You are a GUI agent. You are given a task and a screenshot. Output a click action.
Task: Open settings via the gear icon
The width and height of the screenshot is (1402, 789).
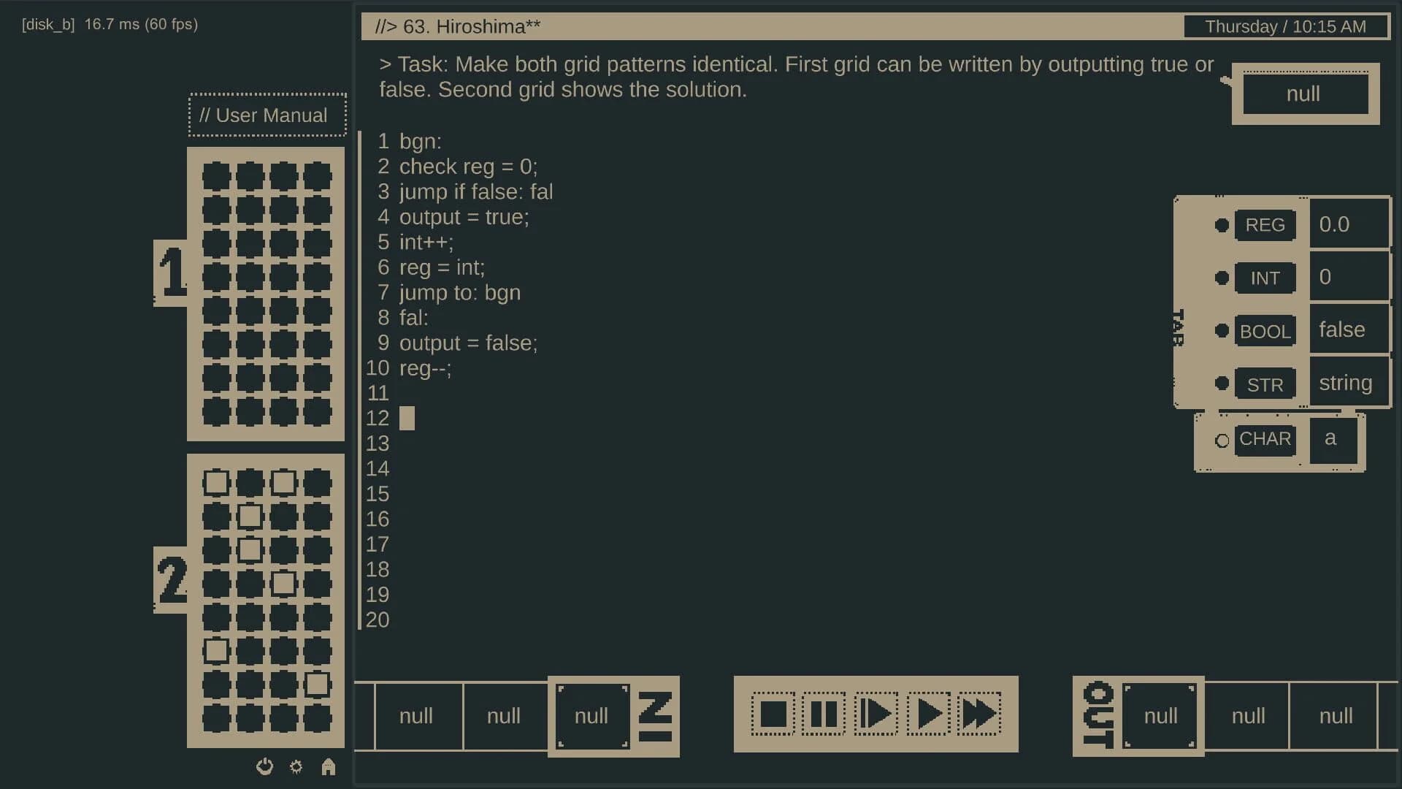296,767
